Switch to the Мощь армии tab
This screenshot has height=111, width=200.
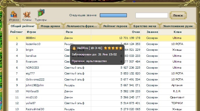(50, 26)
